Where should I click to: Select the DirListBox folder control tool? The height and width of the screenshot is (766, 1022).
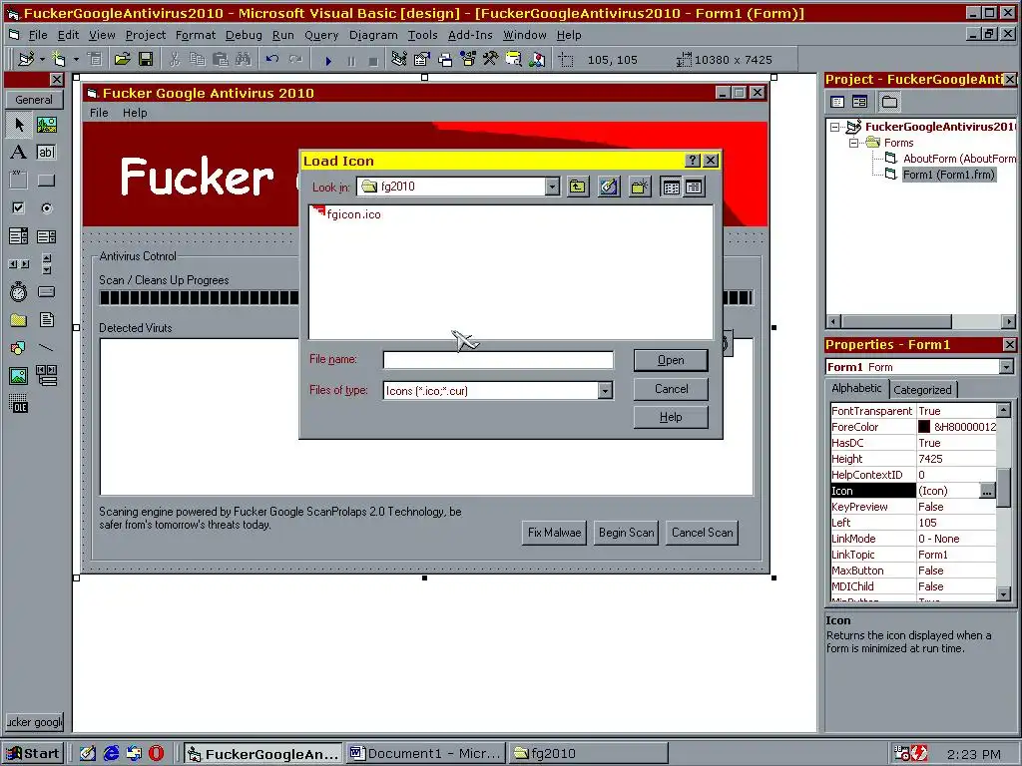[19, 320]
